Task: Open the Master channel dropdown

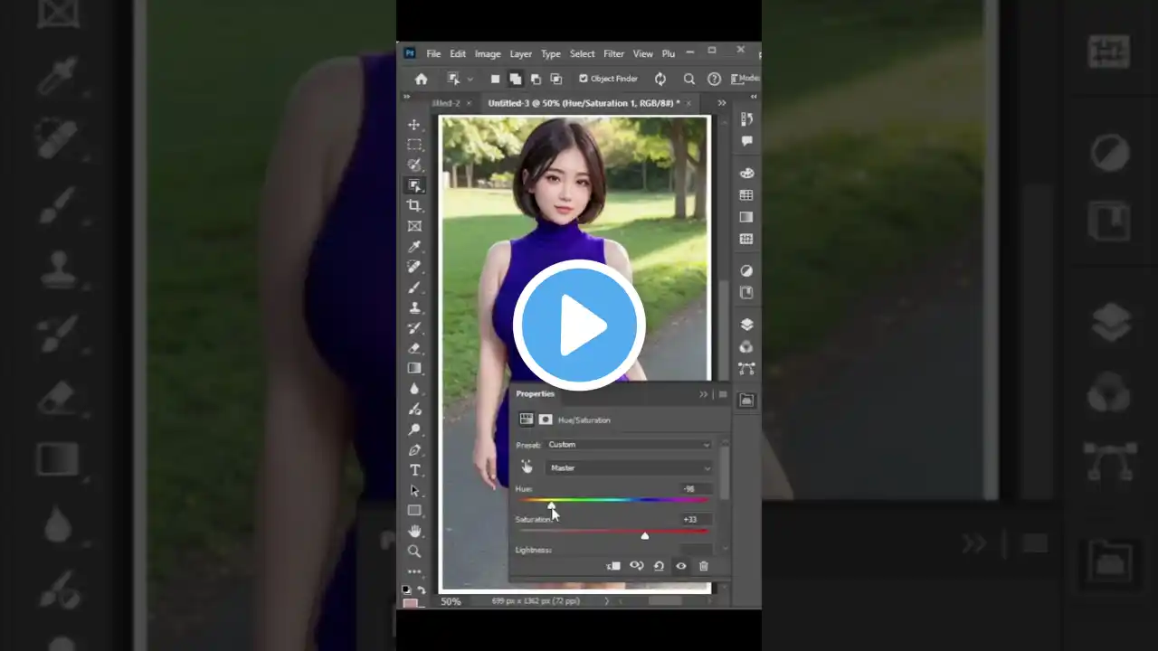Action: [630, 467]
